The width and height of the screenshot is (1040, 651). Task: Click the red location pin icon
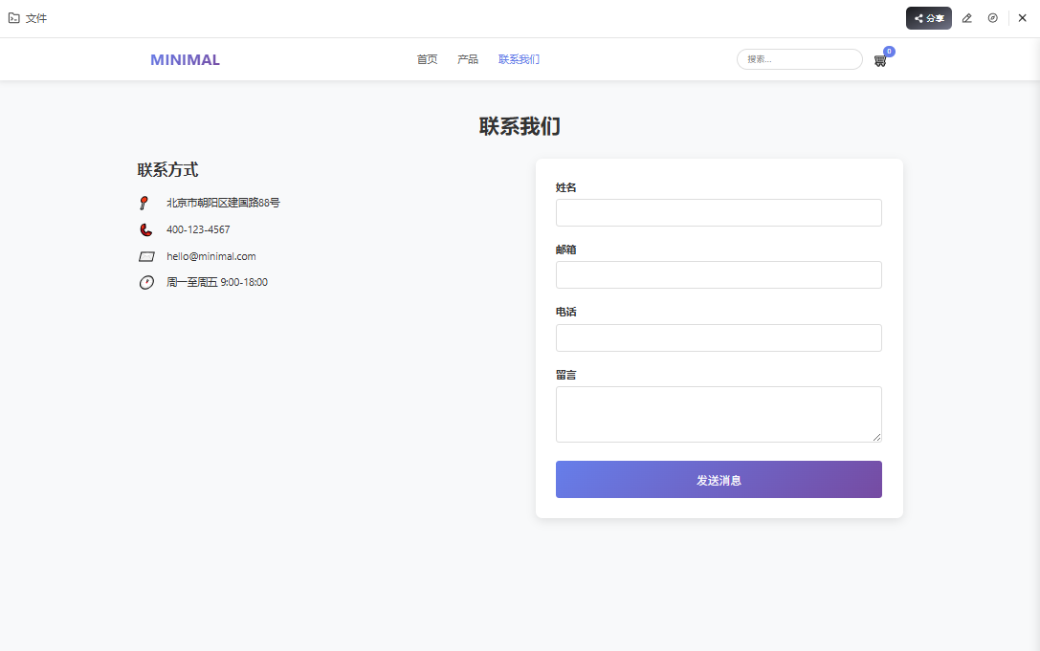144,203
